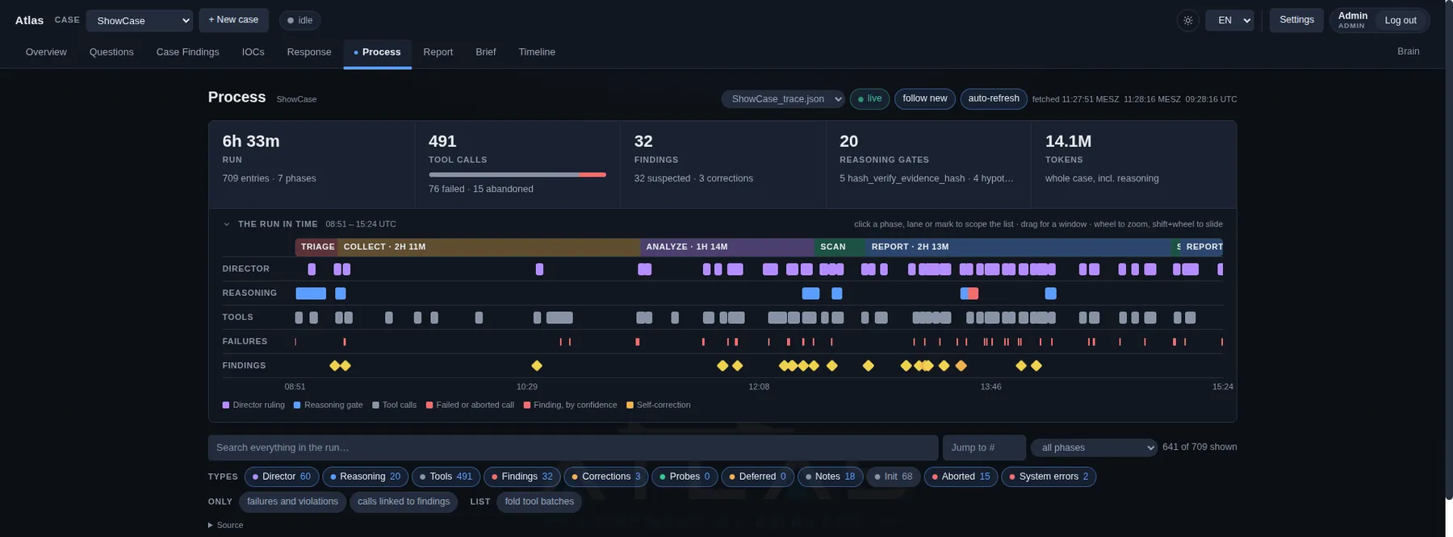The height and width of the screenshot is (537, 1453).
Task: Toggle follow new mode
Action: coord(925,98)
